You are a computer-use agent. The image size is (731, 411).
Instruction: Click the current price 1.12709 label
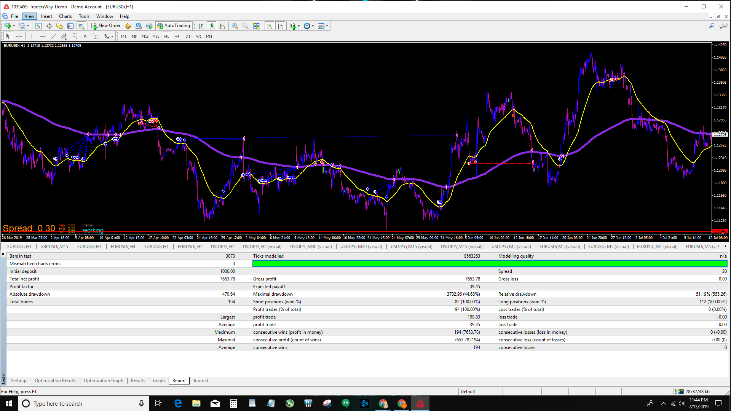coord(720,134)
